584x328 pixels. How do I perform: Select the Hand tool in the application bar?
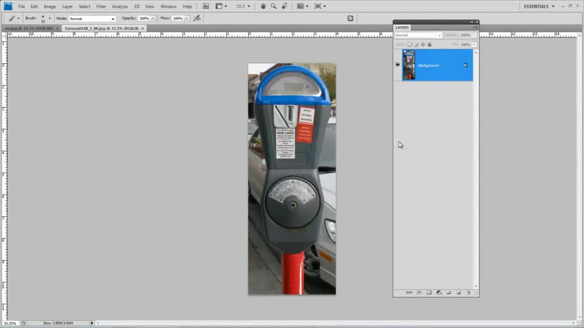pyautogui.click(x=263, y=6)
